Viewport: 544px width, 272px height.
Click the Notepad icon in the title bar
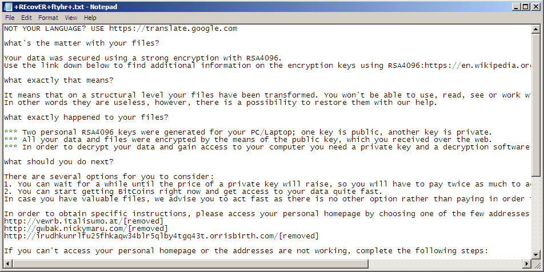click(8, 7)
